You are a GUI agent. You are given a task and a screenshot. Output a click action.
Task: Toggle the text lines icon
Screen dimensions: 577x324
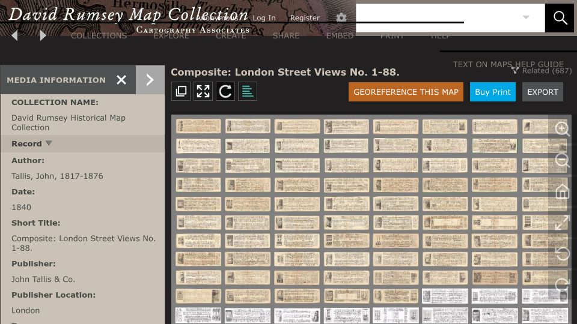click(248, 91)
